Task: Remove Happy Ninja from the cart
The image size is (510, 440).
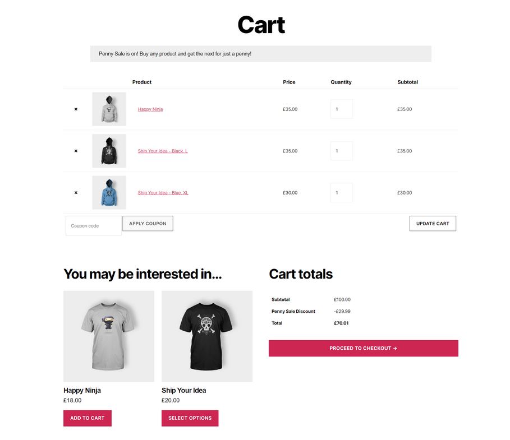Action: (76, 109)
